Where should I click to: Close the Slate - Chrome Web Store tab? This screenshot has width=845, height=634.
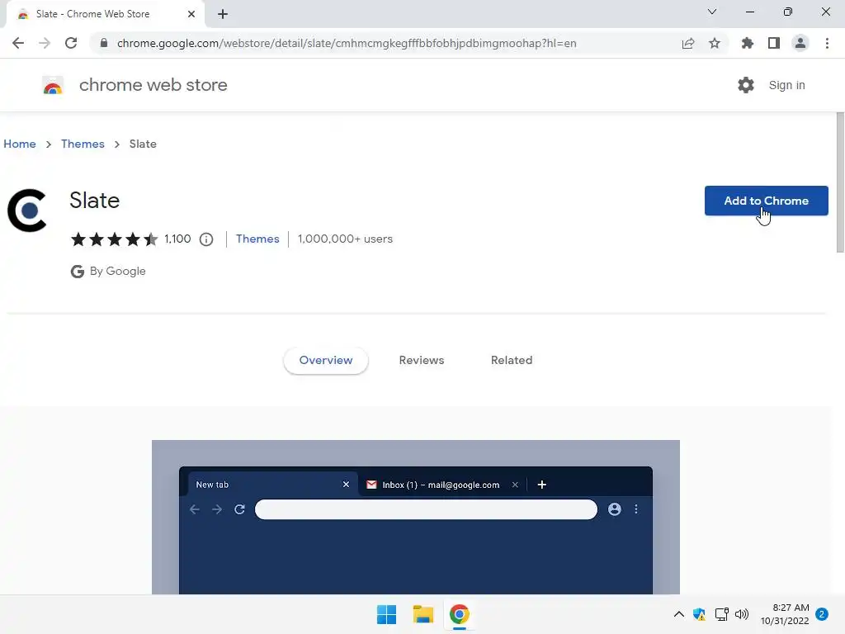tap(191, 14)
